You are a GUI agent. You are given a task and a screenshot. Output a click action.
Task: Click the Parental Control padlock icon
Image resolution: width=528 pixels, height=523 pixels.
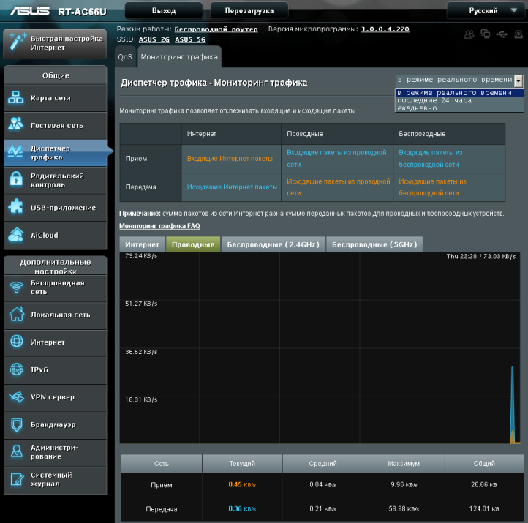(16, 179)
